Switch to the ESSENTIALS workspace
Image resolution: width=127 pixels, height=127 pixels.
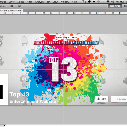(x=115, y=6)
